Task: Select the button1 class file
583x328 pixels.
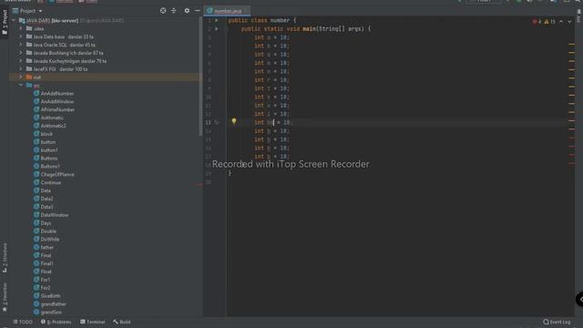Action: (49, 150)
